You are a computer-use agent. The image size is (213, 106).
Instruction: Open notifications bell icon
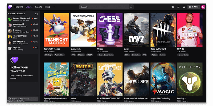pos(178,7)
